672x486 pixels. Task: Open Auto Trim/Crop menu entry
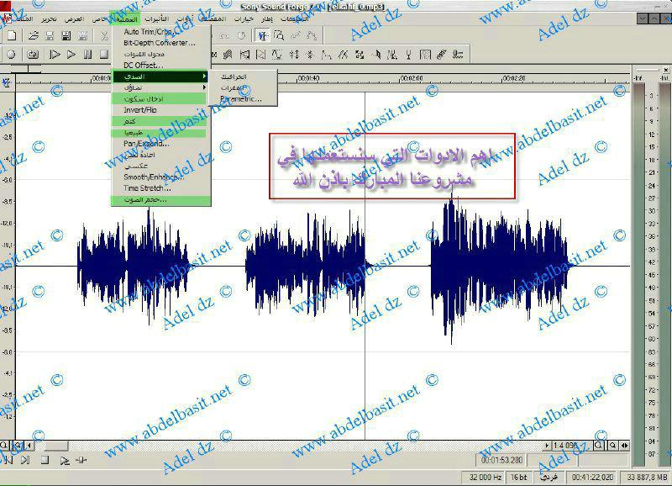click(x=150, y=32)
